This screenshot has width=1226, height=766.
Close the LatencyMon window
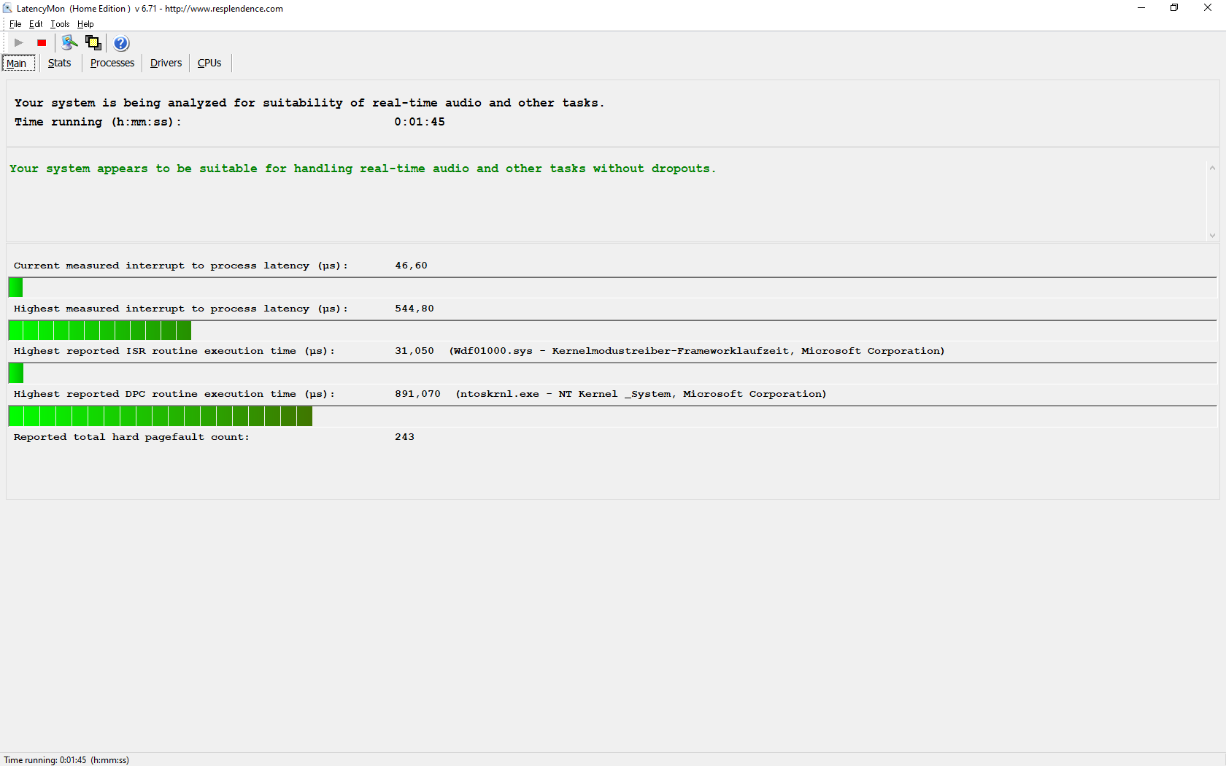coord(1208,8)
